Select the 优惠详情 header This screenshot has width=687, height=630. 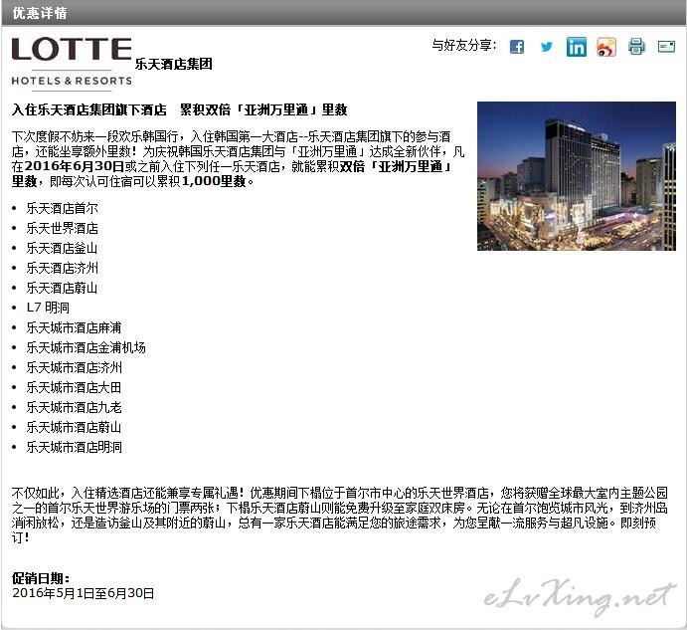point(40,13)
